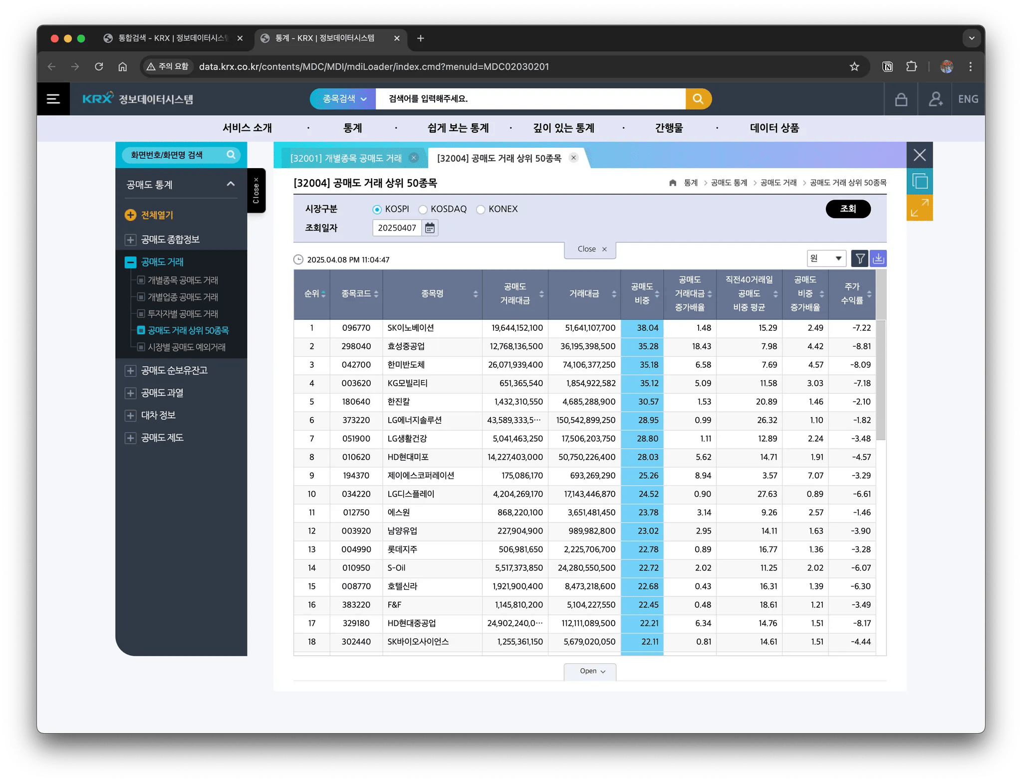Click the 조회일자 date input field

click(x=397, y=228)
